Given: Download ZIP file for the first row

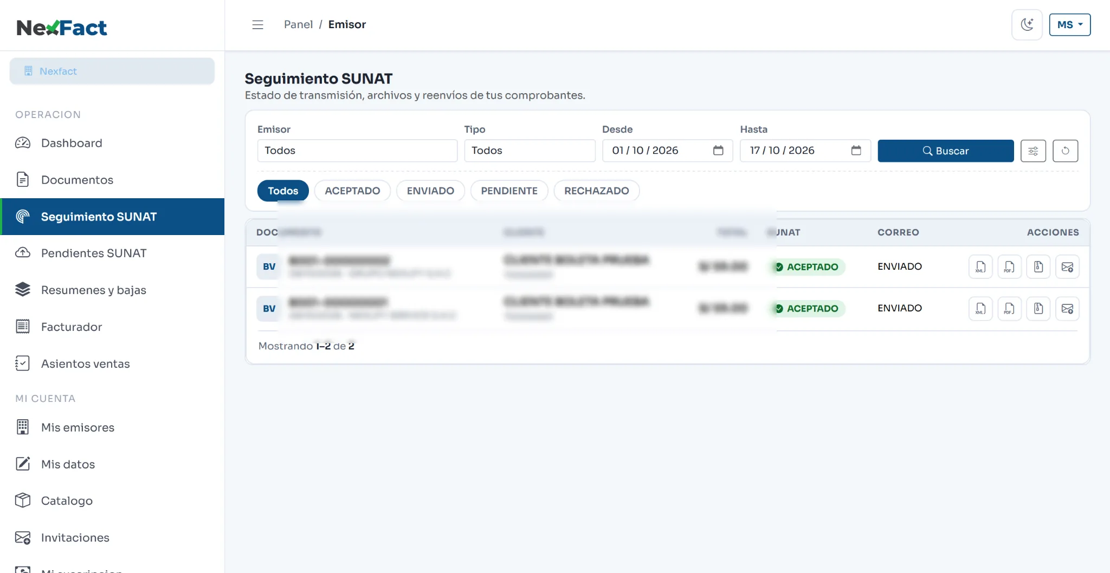Looking at the screenshot, I should point(1038,266).
